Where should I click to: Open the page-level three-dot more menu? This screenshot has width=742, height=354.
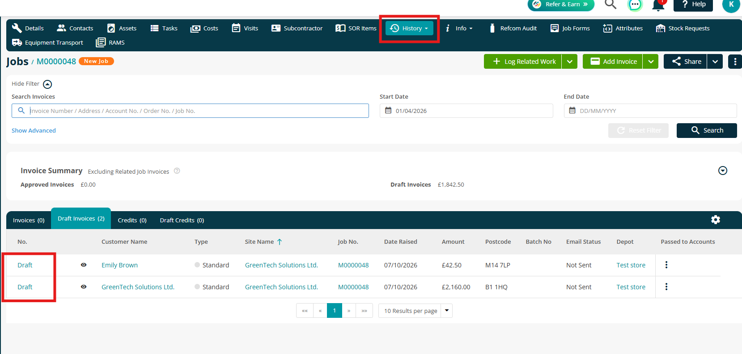click(735, 62)
